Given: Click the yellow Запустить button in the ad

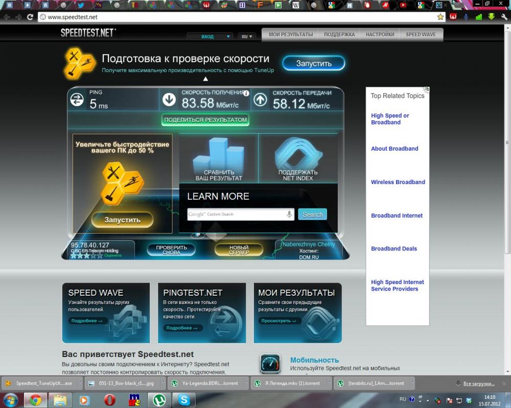Looking at the screenshot, I should click(x=122, y=220).
